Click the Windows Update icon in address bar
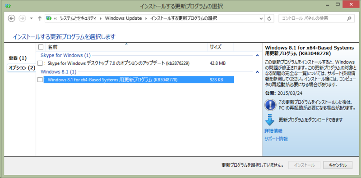 (49, 18)
